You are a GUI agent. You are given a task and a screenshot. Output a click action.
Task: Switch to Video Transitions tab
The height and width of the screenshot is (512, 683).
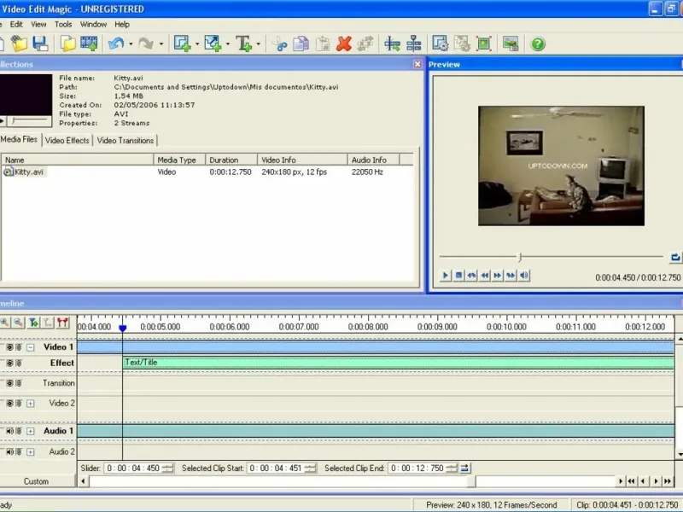coord(126,141)
